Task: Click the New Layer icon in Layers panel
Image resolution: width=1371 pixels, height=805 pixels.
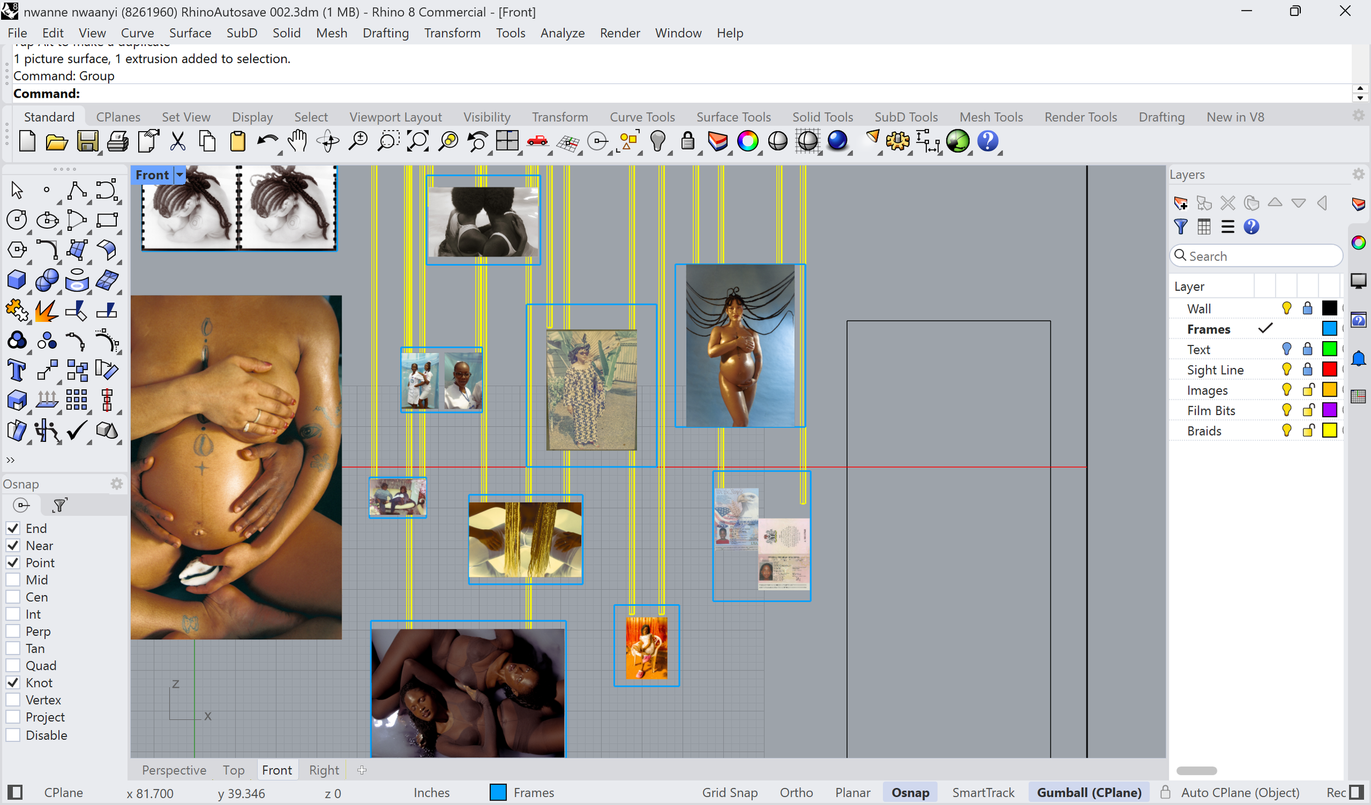Action: [x=1180, y=203]
